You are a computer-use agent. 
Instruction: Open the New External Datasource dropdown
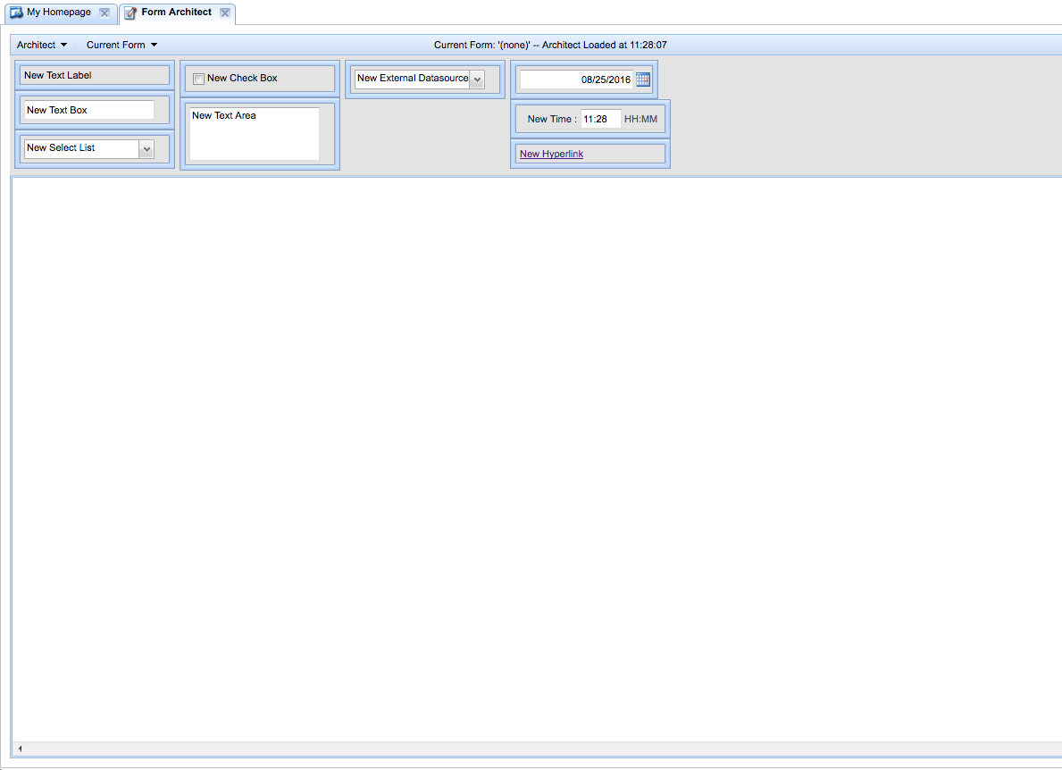tap(477, 80)
